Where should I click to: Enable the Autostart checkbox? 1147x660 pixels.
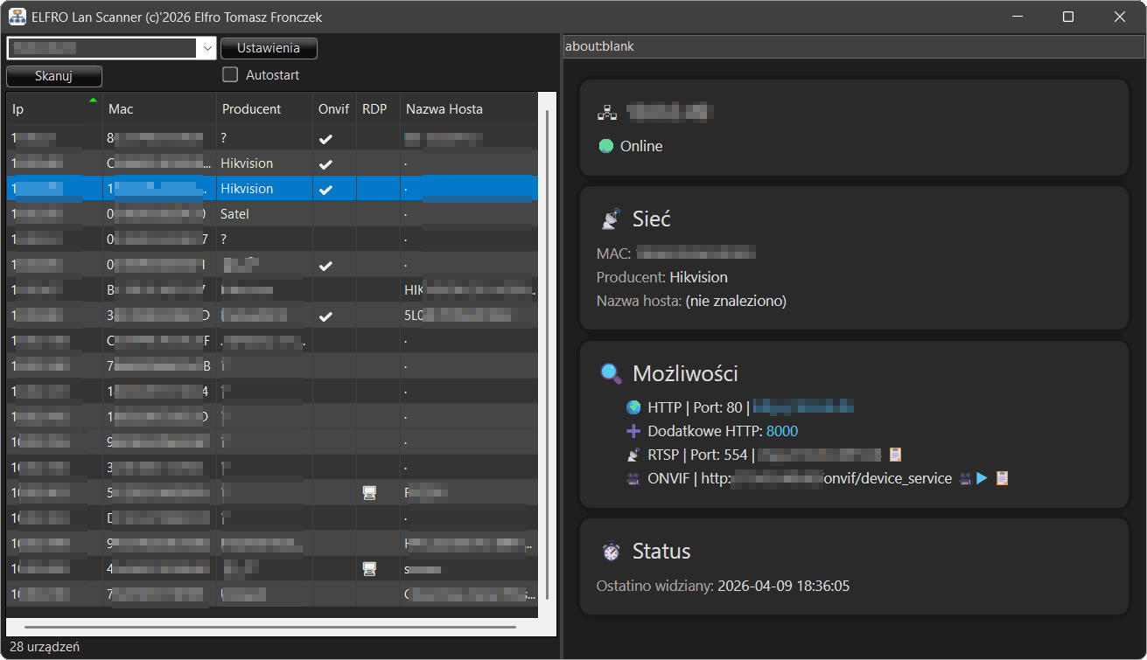point(230,75)
